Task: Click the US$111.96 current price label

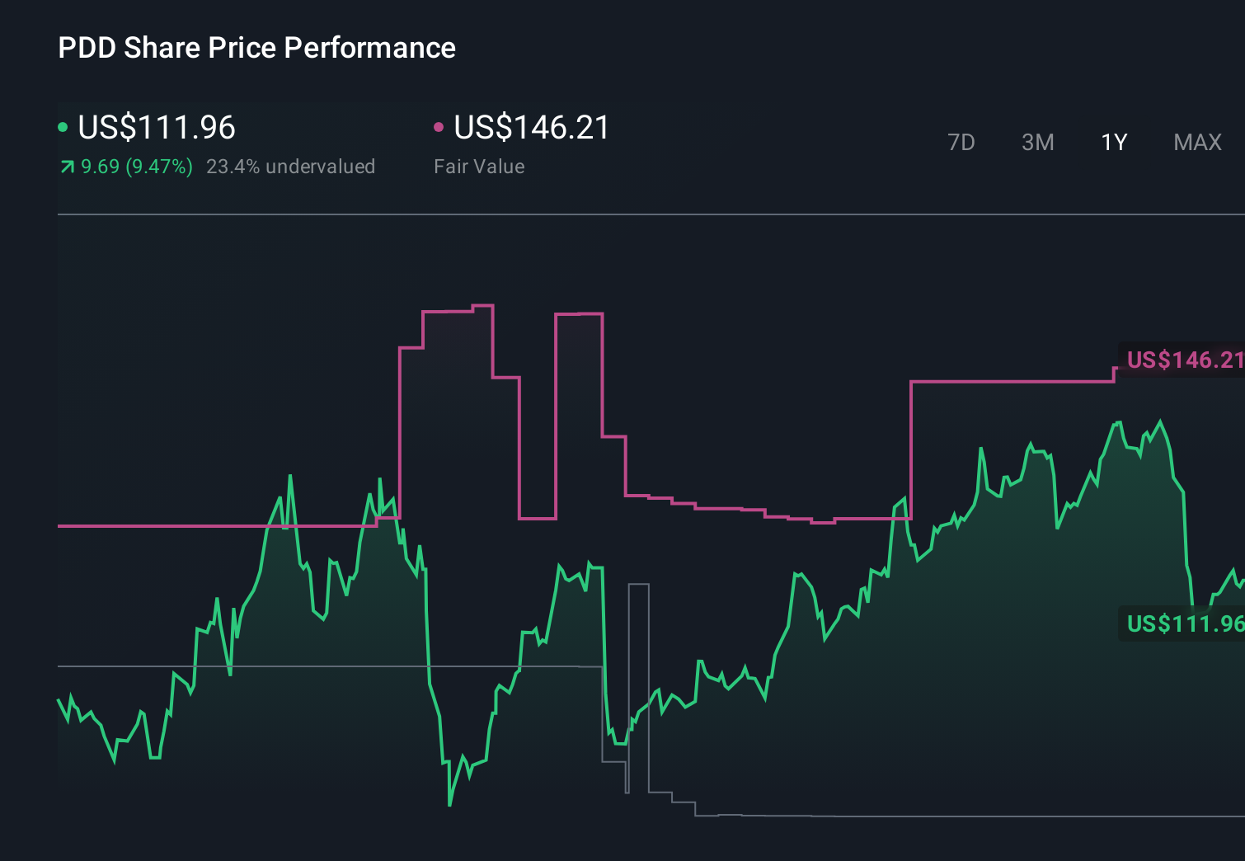Action: point(157,128)
